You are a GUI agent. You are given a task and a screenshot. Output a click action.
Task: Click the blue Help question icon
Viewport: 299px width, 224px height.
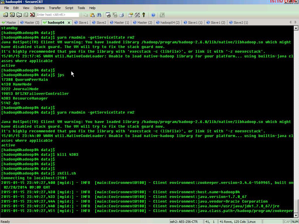[x=153, y=15]
